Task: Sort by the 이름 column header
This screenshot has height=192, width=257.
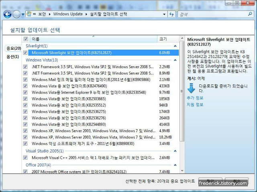Action: 94,39
